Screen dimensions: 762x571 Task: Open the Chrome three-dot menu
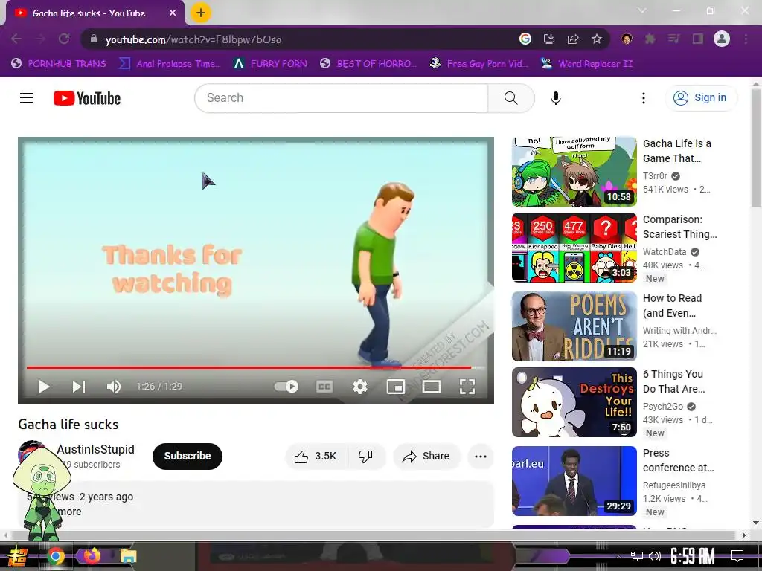(746, 39)
